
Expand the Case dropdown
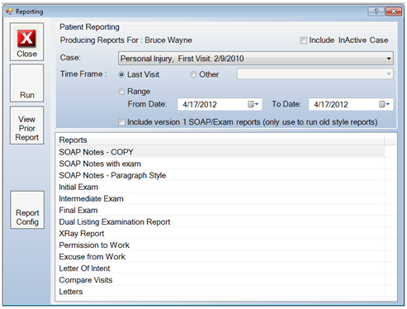coord(389,59)
